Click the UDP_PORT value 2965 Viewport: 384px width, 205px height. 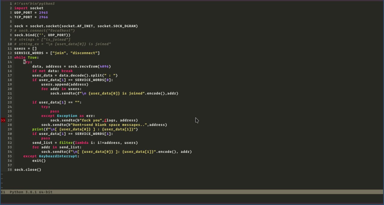[x=43, y=13]
